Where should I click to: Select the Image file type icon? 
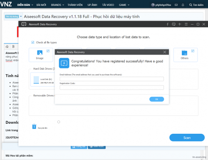tap(40, 53)
